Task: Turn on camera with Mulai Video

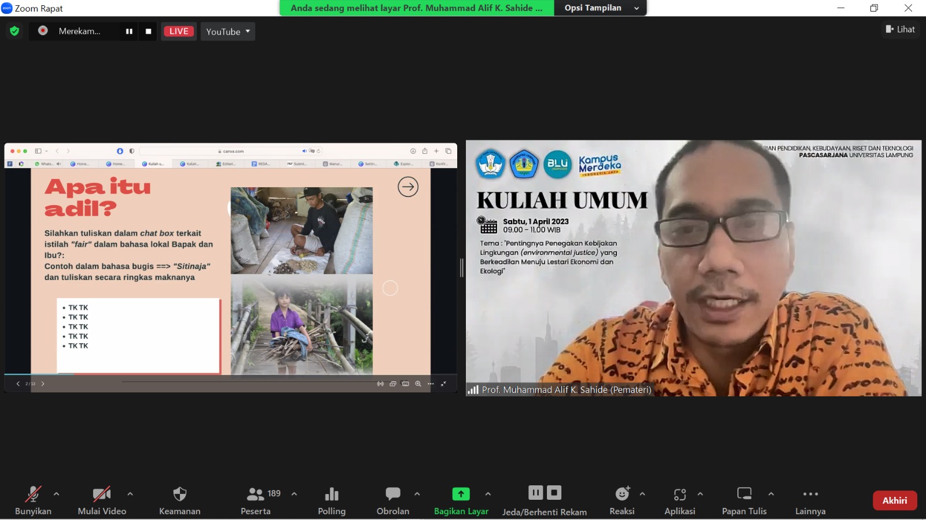Action: [x=102, y=495]
